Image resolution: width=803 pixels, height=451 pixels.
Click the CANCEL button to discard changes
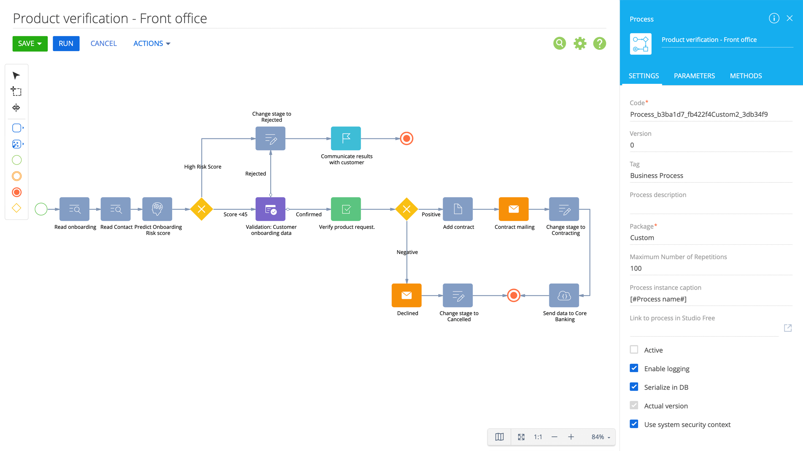103,43
